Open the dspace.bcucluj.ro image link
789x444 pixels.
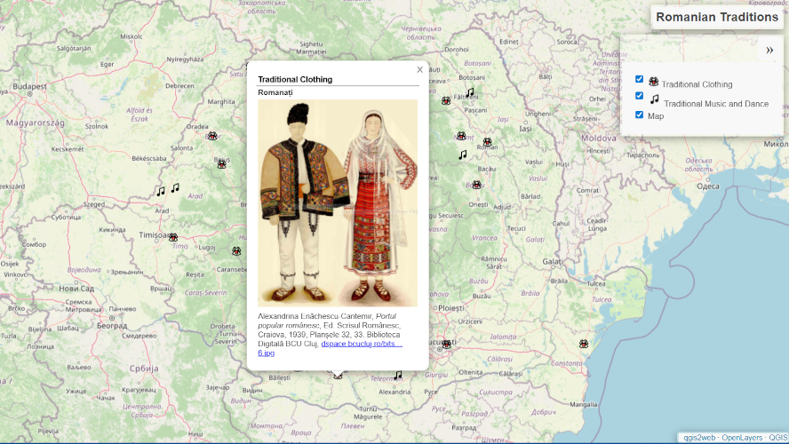362,344
